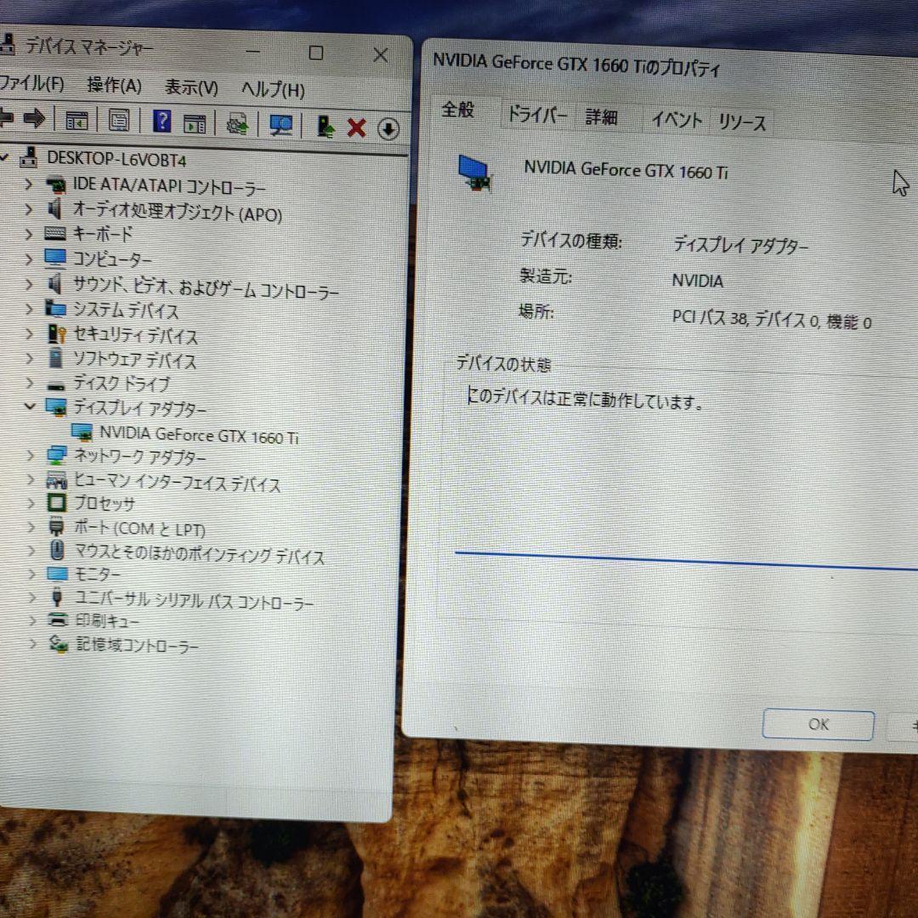
Task: Collapse the DESKTOP-L6VOBT4 root node
Action: pyautogui.click(x=4, y=157)
